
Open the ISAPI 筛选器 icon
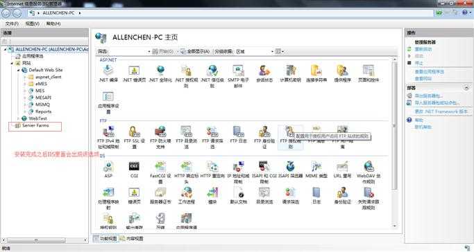tap(291, 166)
